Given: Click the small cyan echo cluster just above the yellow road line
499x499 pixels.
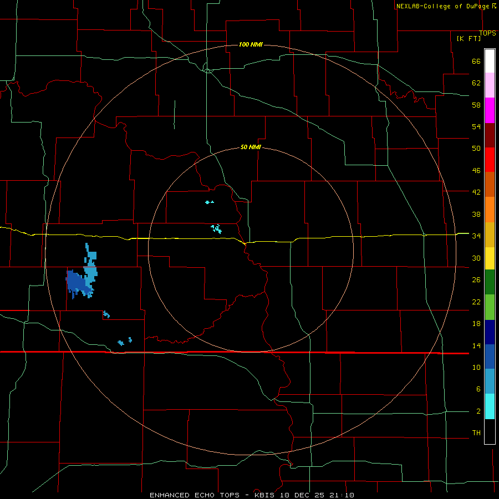Looking at the screenshot, I should (216, 228).
